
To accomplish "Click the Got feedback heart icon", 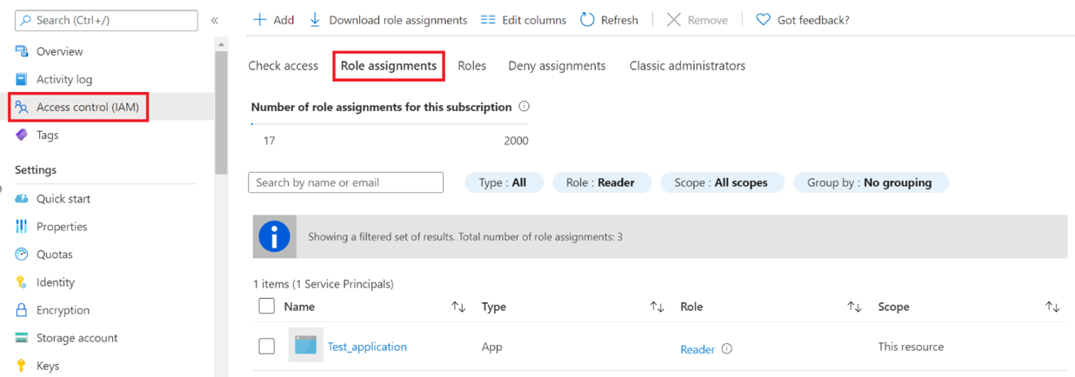I will [x=763, y=20].
